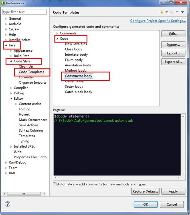Expand the C/C++ tree node

[6, 29]
